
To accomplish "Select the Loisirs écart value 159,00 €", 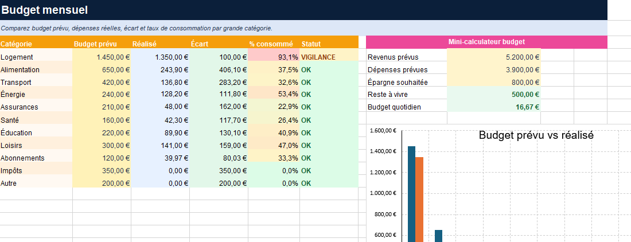I will 219,145.
